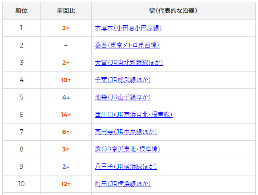Open the 千葉(JR総武線ほか) link
The width and height of the screenshot is (258, 195).
tap(123, 80)
